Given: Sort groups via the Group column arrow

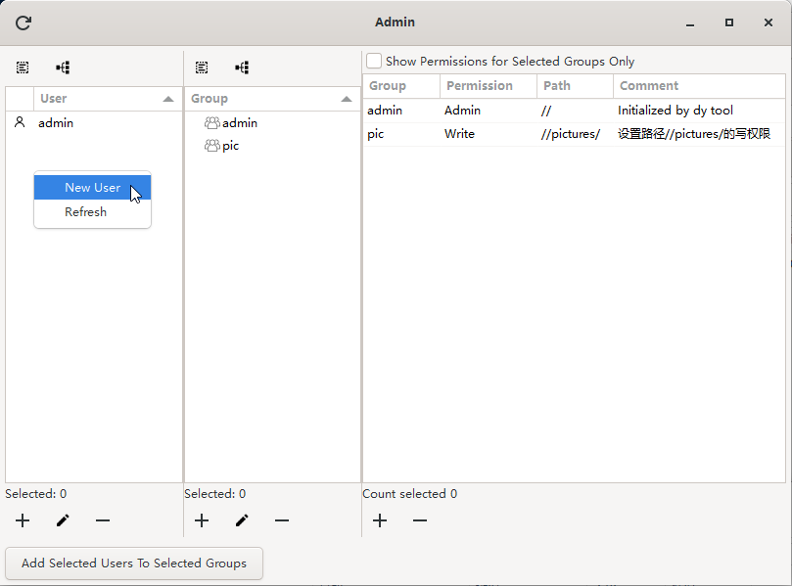Looking at the screenshot, I should tap(347, 99).
